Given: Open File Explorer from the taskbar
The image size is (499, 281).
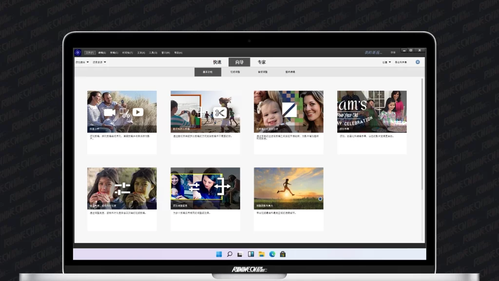Looking at the screenshot, I should [x=261, y=254].
